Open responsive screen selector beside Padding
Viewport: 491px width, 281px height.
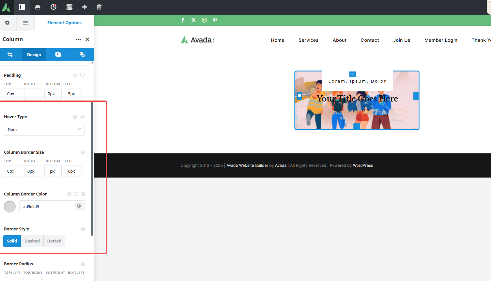tap(83, 75)
